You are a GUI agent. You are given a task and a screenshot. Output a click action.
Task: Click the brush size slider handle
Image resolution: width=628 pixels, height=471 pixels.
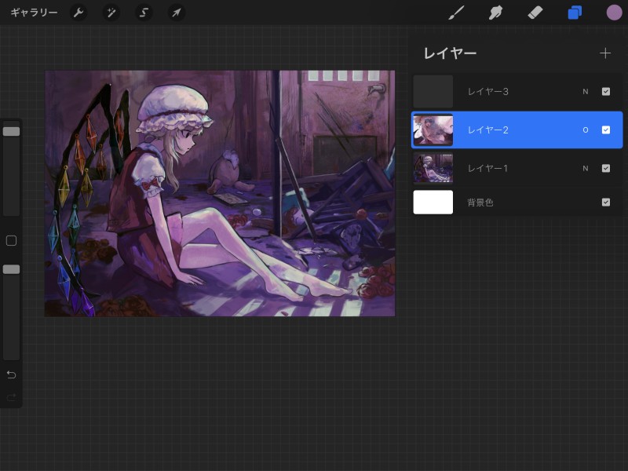click(x=11, y=131)
